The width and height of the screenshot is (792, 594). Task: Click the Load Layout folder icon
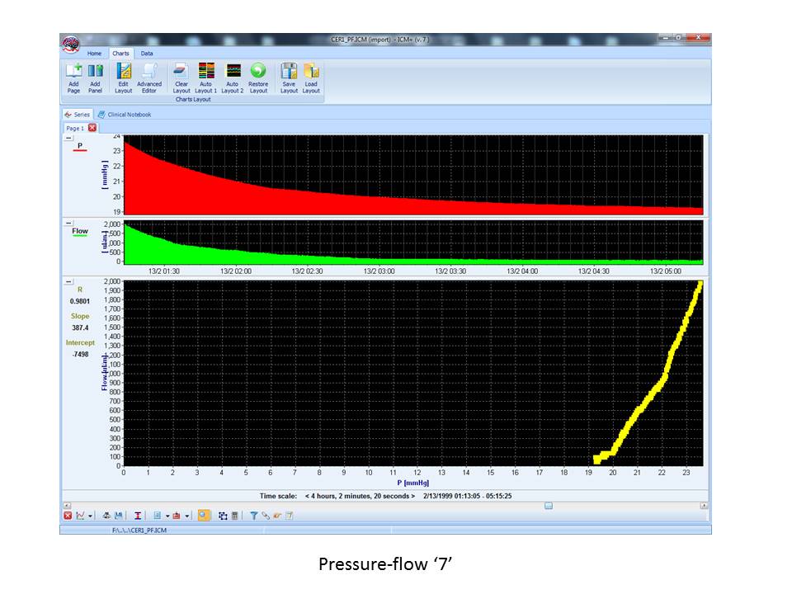(311, 73)
